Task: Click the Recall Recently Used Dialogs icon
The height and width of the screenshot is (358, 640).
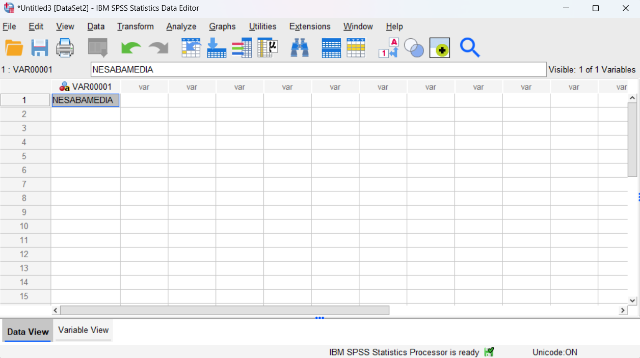Action: point(98,47)
